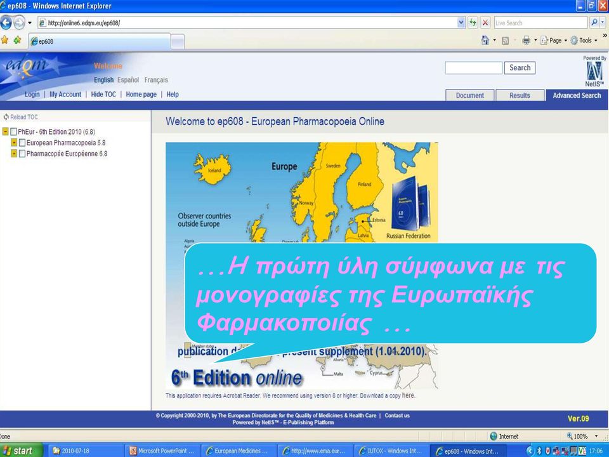This screenshot has height=457, width=609.
Task: Click the Search button
Action: point(520,68)
